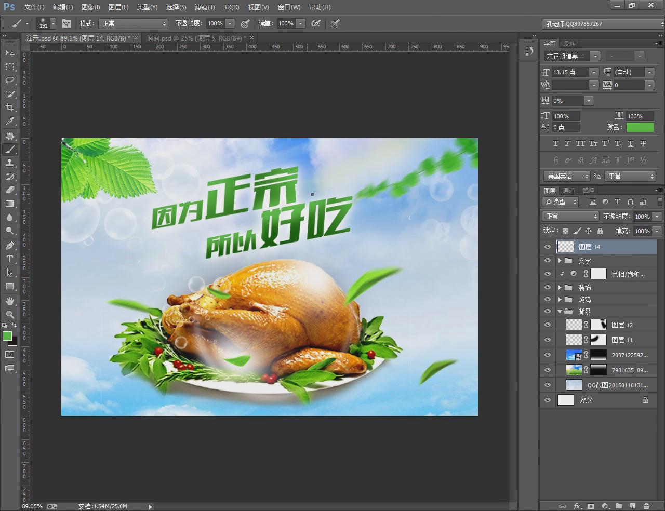Select the Move tool

[x=10, y=53]
